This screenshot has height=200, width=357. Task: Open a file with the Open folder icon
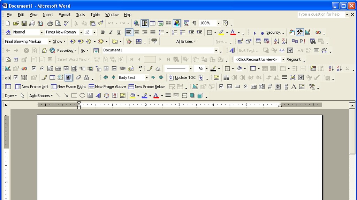click(x=16, y=23)
